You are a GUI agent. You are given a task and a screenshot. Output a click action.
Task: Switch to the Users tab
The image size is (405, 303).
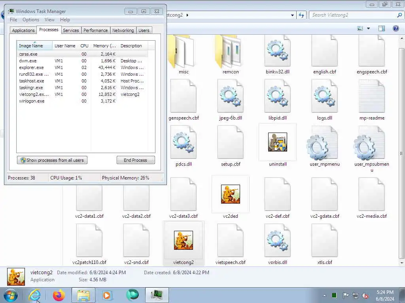(x=144, y=30)
